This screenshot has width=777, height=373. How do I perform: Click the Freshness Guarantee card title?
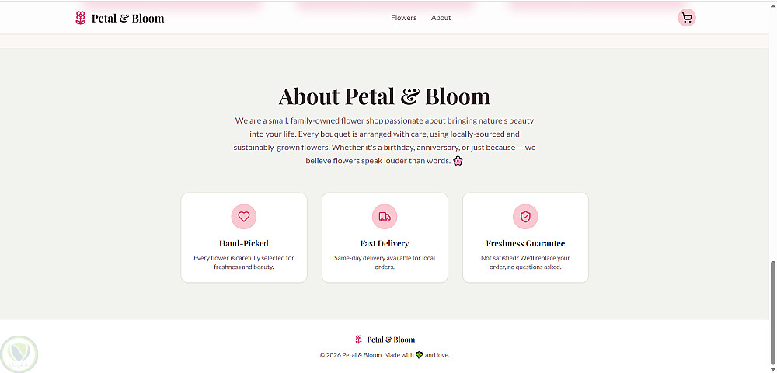coord(525,243)
